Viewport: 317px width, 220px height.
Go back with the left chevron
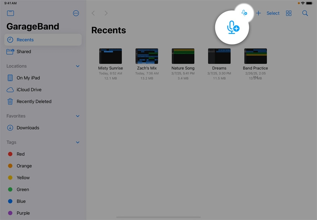tap(93, 13)
